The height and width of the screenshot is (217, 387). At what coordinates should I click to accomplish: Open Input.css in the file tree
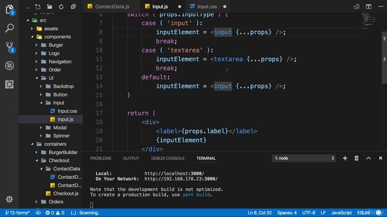[x=67, y=111]
